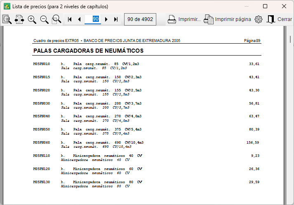Click Imprimir página button
This screenshot has height=205, width=294.
[227, 19]
